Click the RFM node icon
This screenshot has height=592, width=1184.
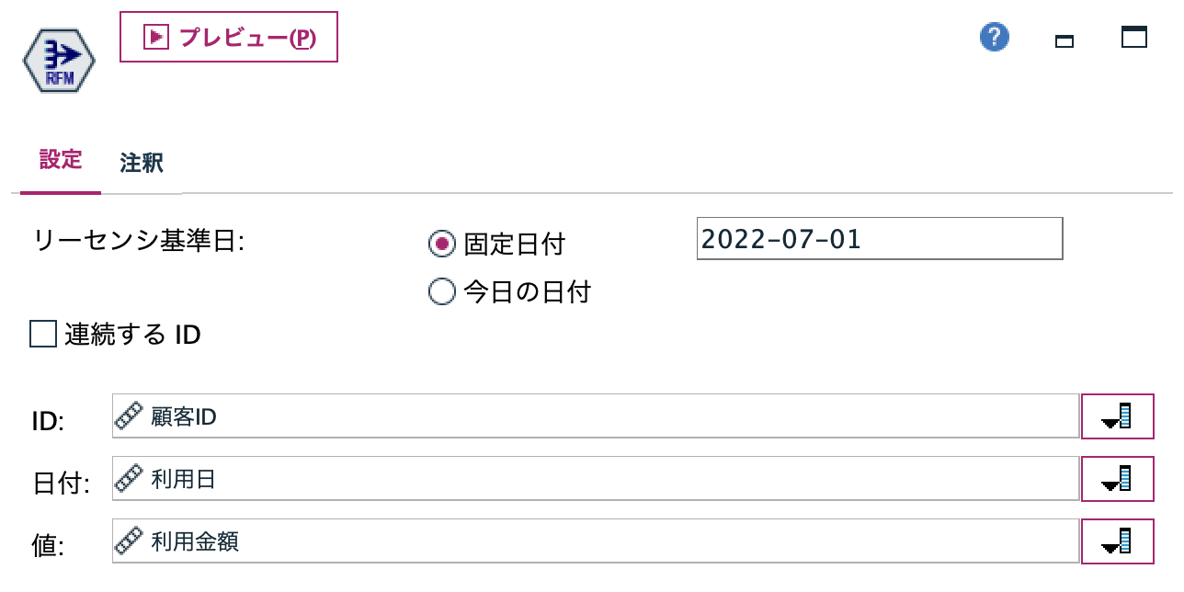click(59, 60)
